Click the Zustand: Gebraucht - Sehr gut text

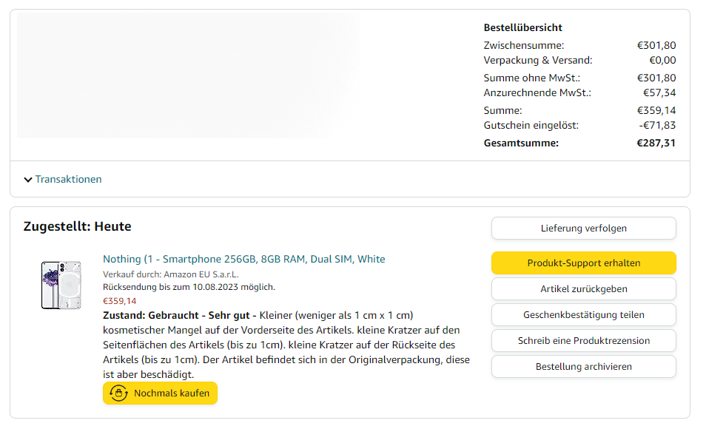[179, 315]
